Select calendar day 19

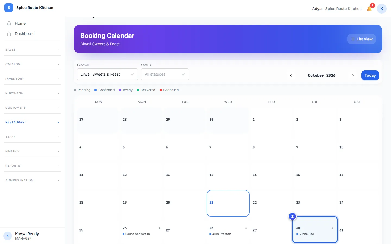pos(141,203)
